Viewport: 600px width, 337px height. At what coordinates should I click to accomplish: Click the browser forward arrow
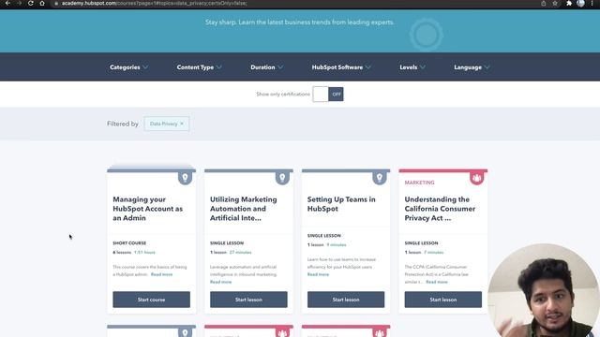[19, 3]
